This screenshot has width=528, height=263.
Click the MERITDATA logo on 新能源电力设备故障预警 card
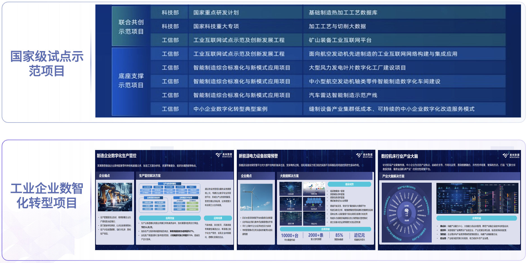[x=365, y=155]
